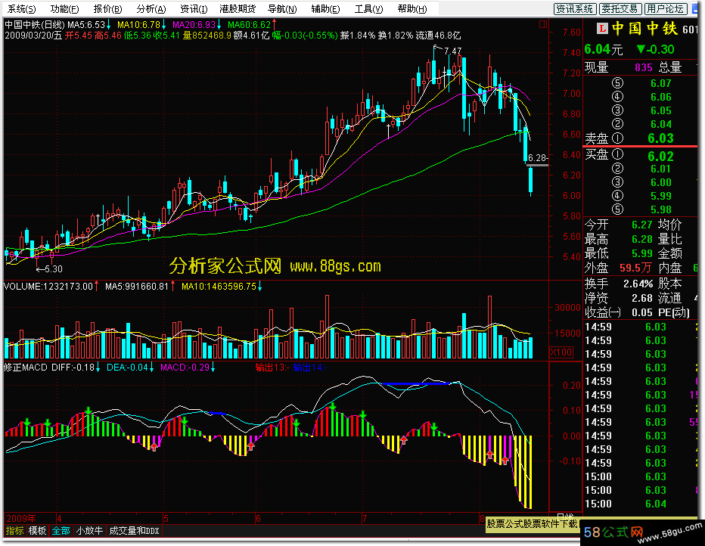Screen dimensions: 705x546
Task: Open the 系统(S) menu
Action: point(22,8)
